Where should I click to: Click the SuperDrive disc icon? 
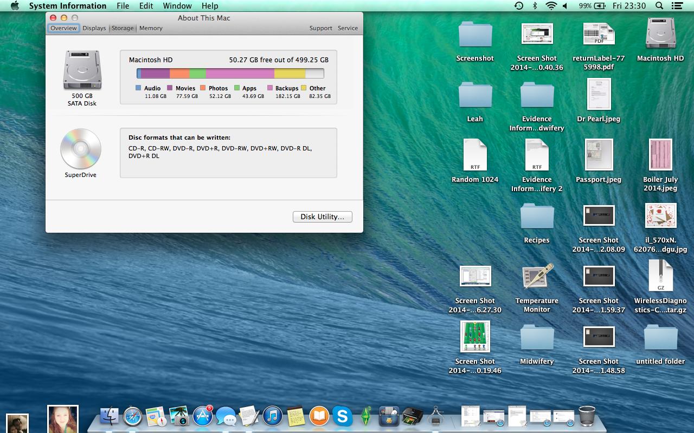tap(81, 149)
